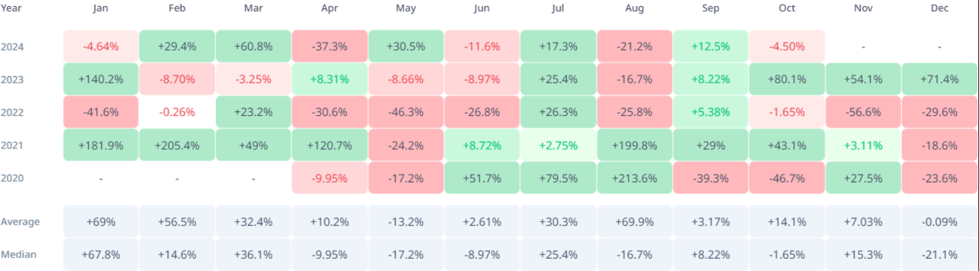Select the 2021 year row label
Viewport: 979px width, 271px height.
tap(12, 145)
